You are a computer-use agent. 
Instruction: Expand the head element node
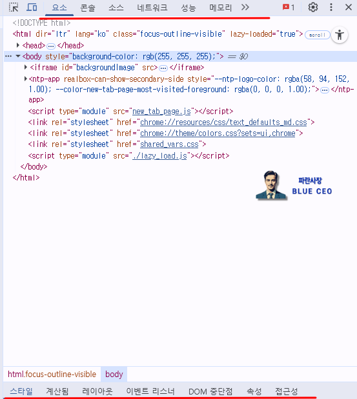click(x=18, y=45)
